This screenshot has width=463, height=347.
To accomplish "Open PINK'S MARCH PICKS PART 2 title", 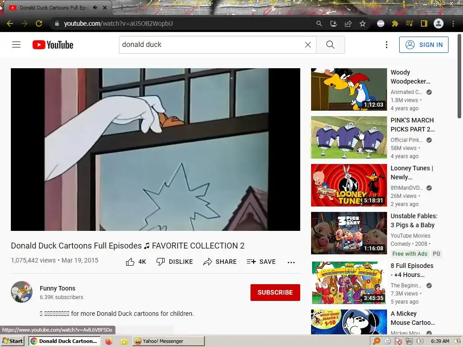I will [x=412, y=125].
